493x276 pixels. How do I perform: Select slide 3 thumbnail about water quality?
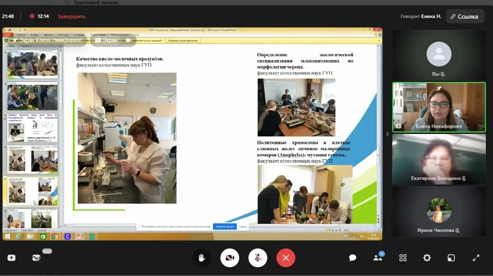(x=32, y=128)
